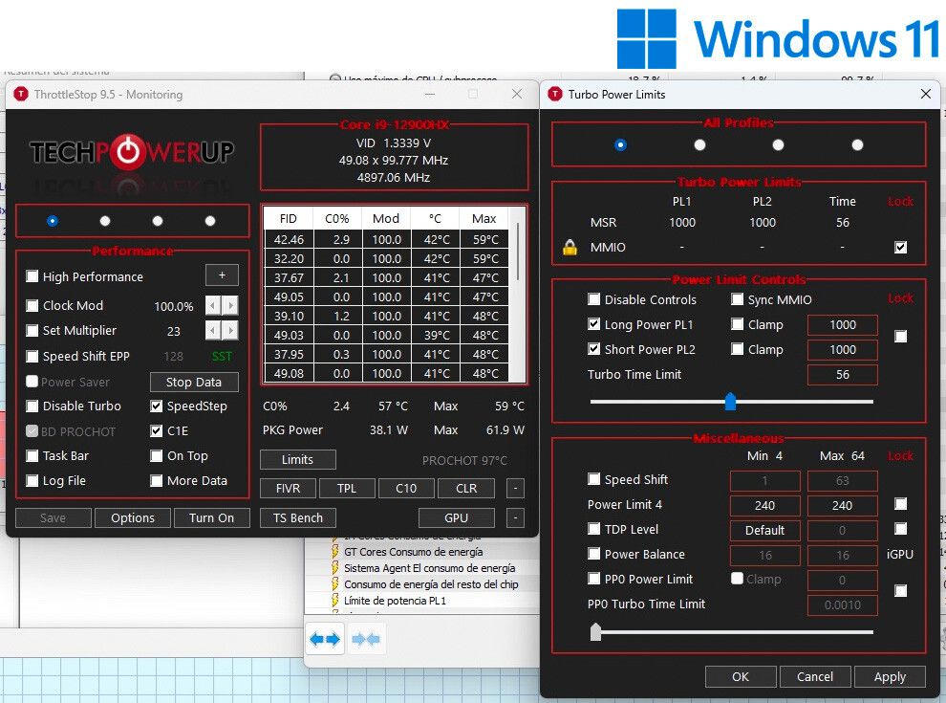Open the FIVR settings
Viewport: 946px width, 703px height.
click(288, 489)
